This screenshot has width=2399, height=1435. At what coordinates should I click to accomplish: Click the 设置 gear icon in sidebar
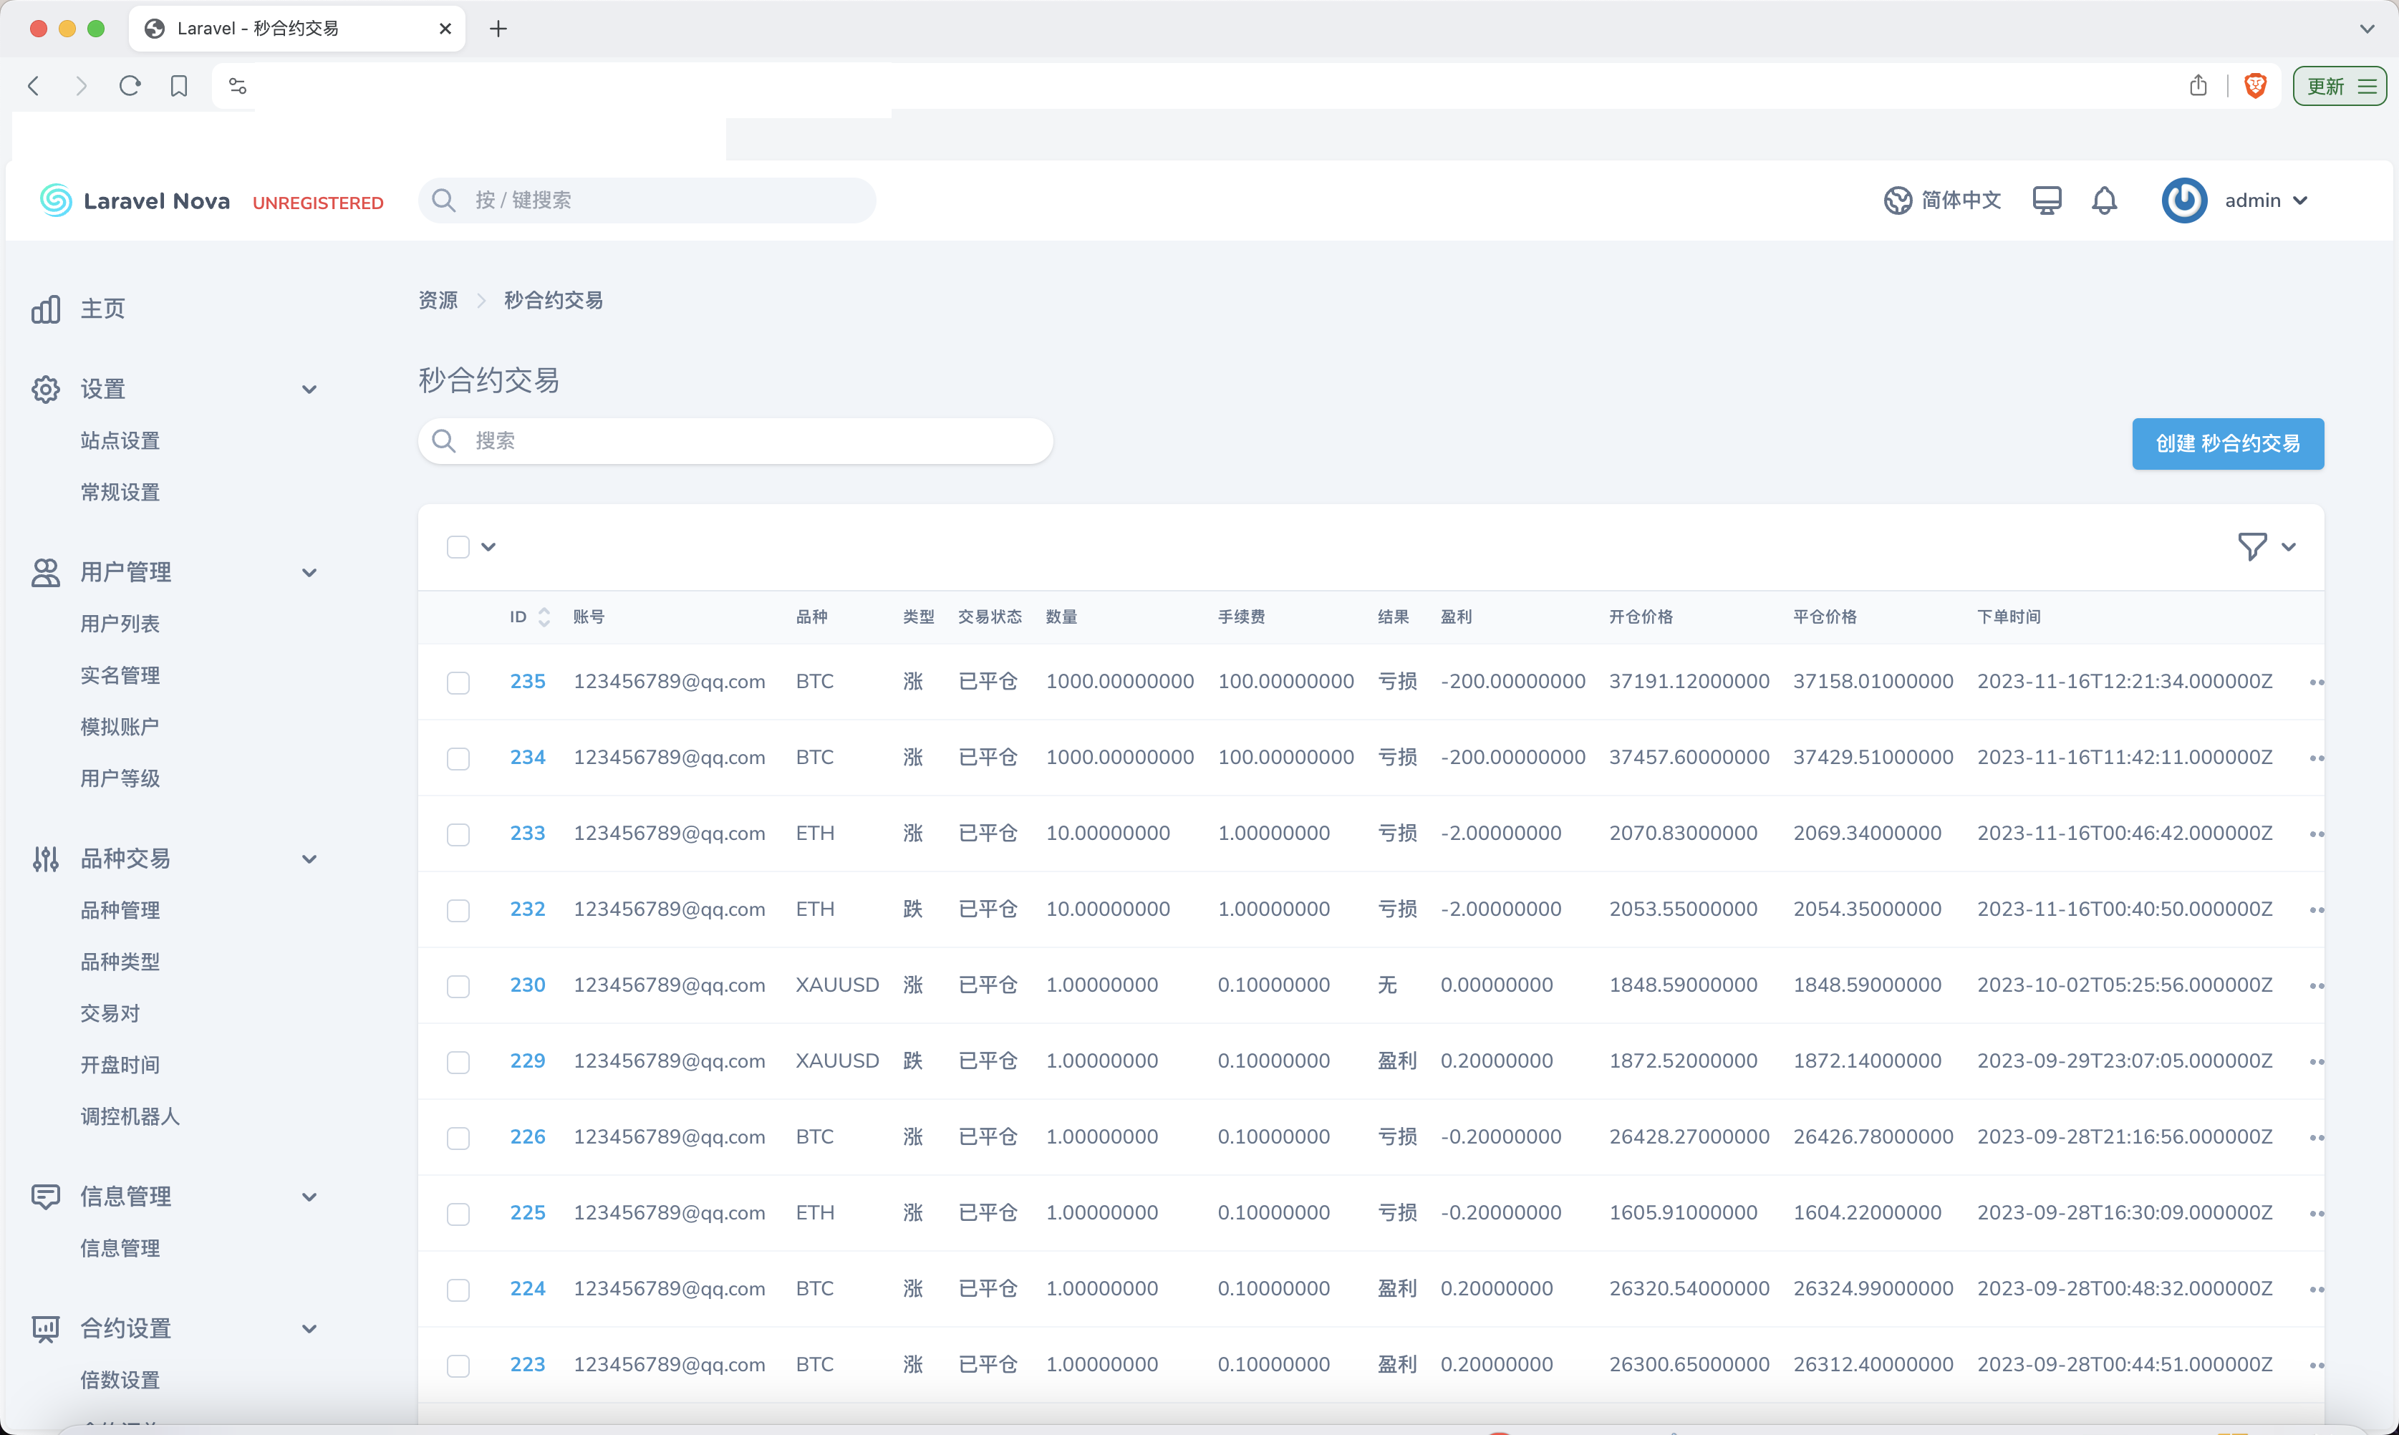pos(45,389)
